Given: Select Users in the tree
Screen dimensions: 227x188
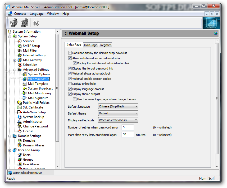Looking at the screenshot, I should (x=27, y=155).
